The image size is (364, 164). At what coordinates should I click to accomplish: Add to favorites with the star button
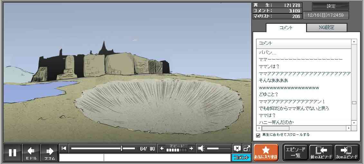click(266, 152)
